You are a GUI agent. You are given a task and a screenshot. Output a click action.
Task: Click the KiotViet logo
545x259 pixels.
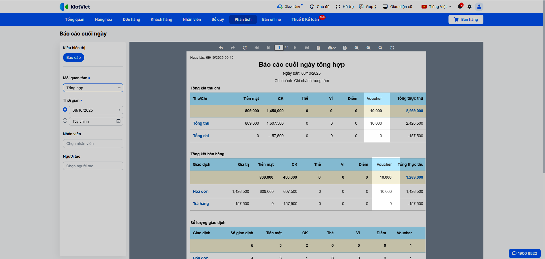75,7
